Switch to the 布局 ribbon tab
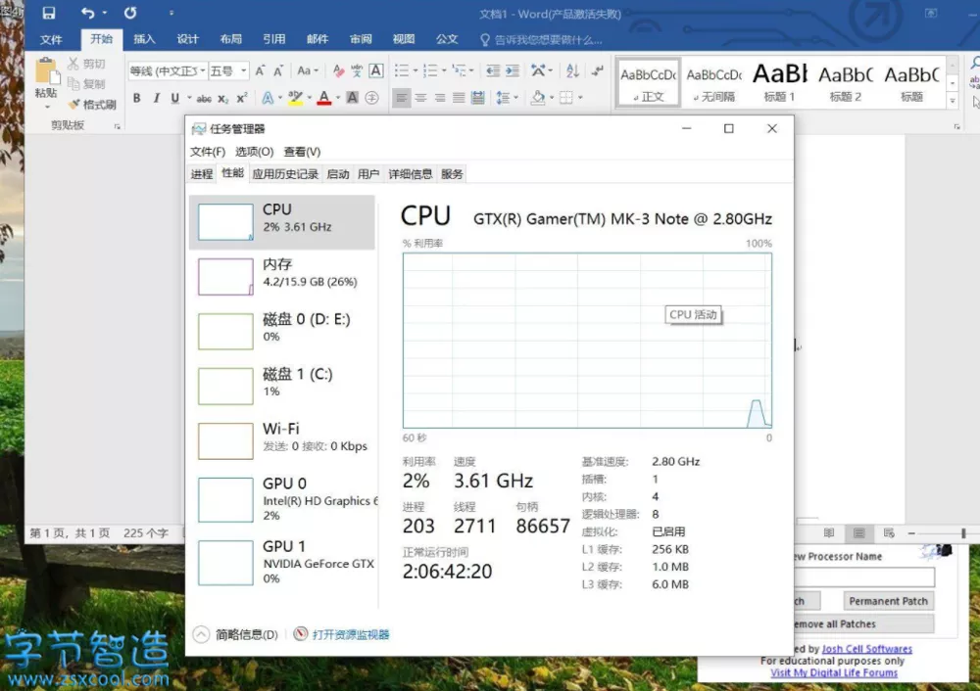Screen dimensions: 980x691 pos(230,39)
